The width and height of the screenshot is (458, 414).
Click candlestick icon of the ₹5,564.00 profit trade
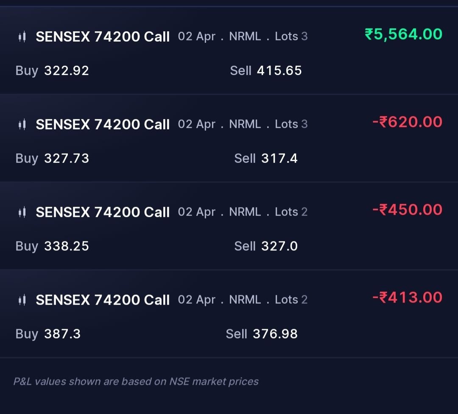(22, 37)
